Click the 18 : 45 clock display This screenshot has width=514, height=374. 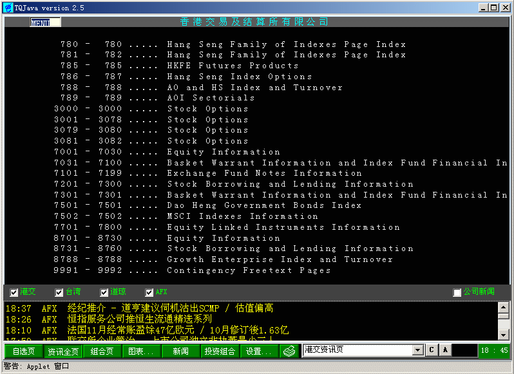point(494,350)
